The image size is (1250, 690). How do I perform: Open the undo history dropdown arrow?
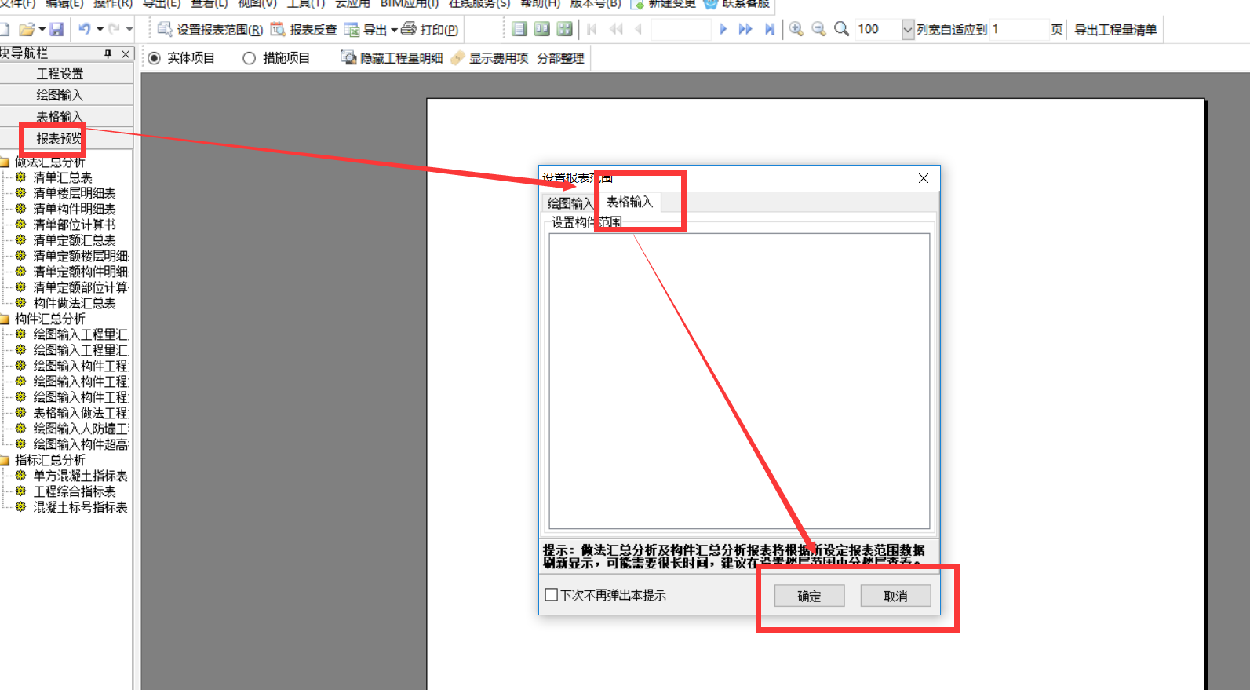(x=100, y=30)
